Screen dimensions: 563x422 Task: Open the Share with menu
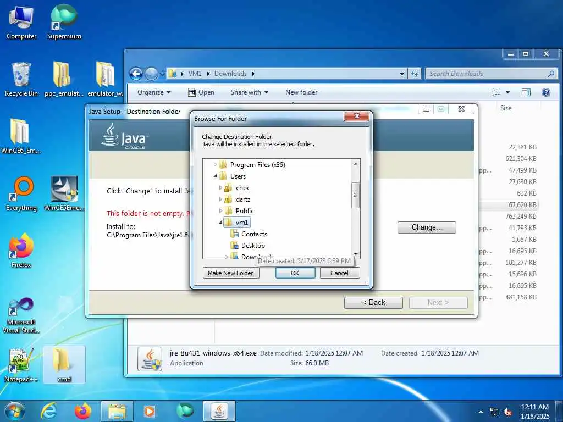pos(250,92)
